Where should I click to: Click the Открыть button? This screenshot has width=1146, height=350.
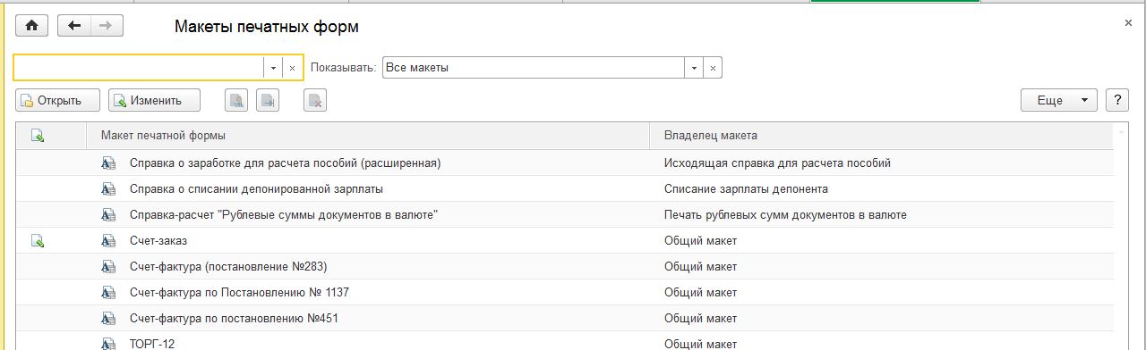[51, 101]
